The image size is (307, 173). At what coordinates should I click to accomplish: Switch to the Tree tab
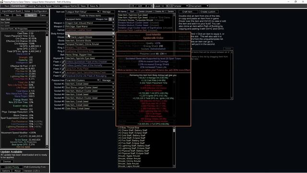pyautogui.click(x=6, y=15)
